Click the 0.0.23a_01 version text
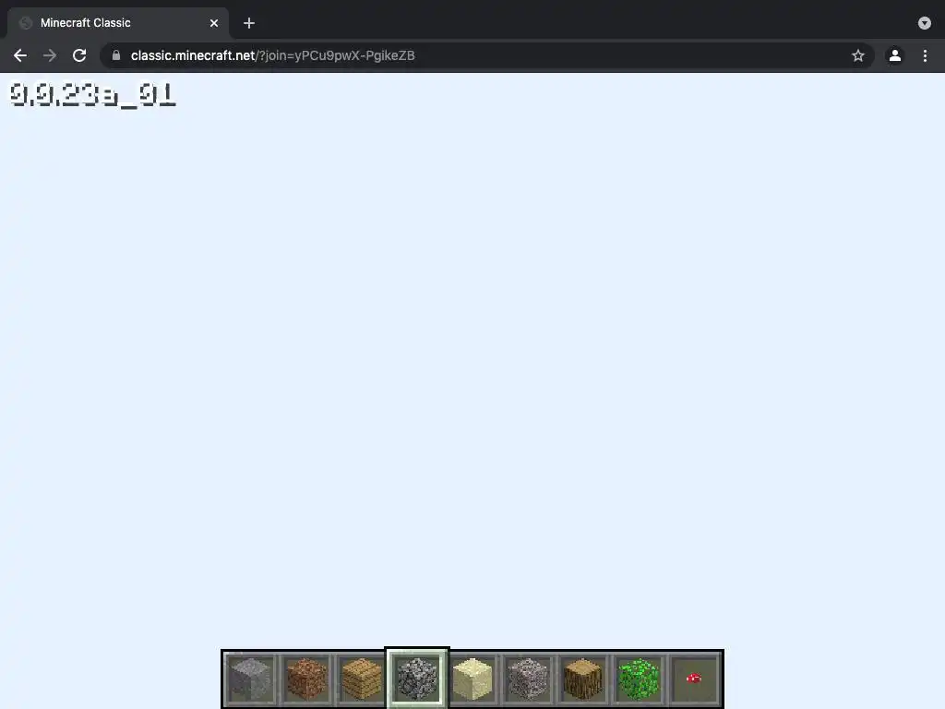The height and width of the screenshot is (709, 945). 92,95
